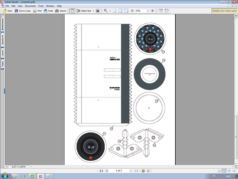This screenshot has height=179, width=238.
Task: Click the Windows Start button
Action: (4, 176)
